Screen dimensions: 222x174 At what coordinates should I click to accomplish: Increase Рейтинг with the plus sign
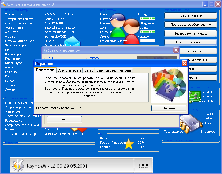click(x=157, y=32)
